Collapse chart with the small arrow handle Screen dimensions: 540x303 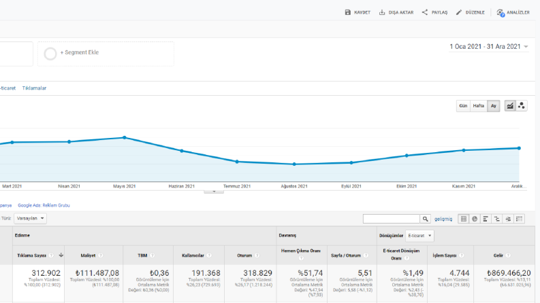(214, 192)
